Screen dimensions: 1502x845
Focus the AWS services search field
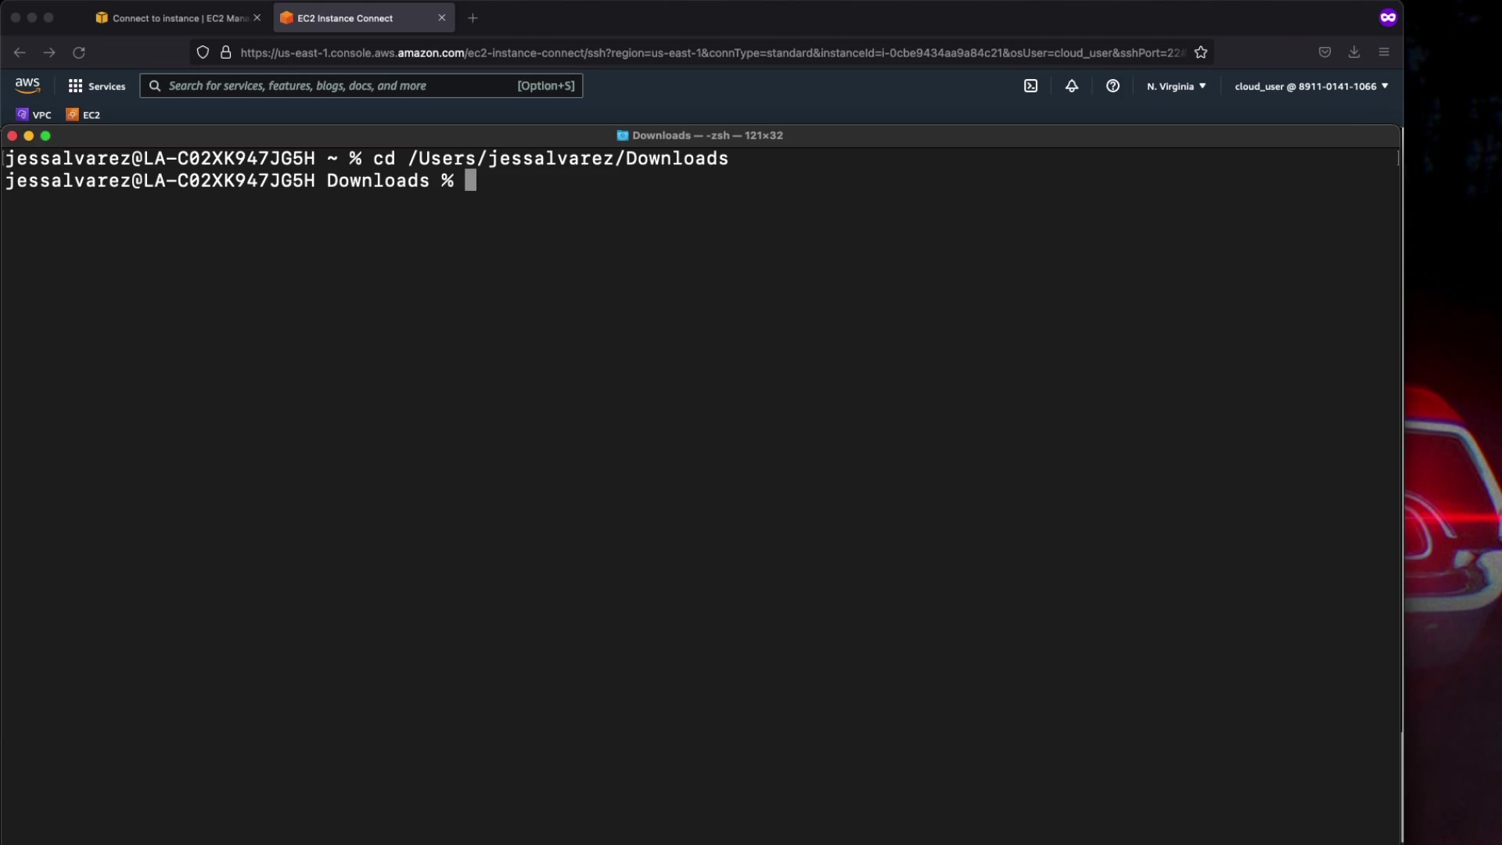[336, 86]
